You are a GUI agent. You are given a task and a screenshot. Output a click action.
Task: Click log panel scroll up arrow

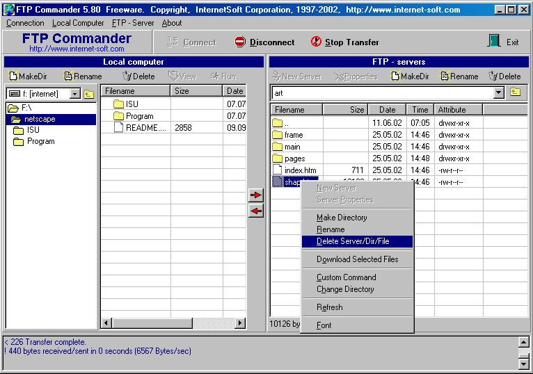(x=523, y=343)
